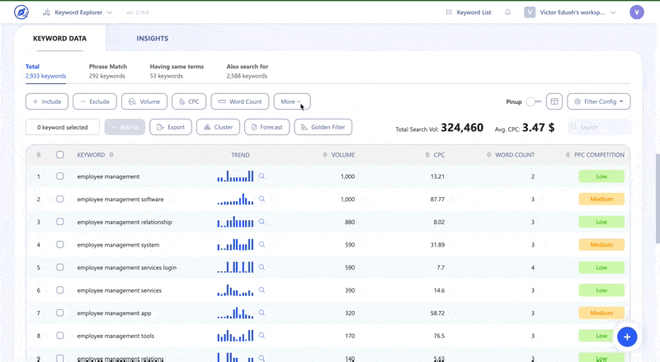Screen dimensions: 660x362
Task: Click trend magnifier for employee management services row
Action: 262,290
